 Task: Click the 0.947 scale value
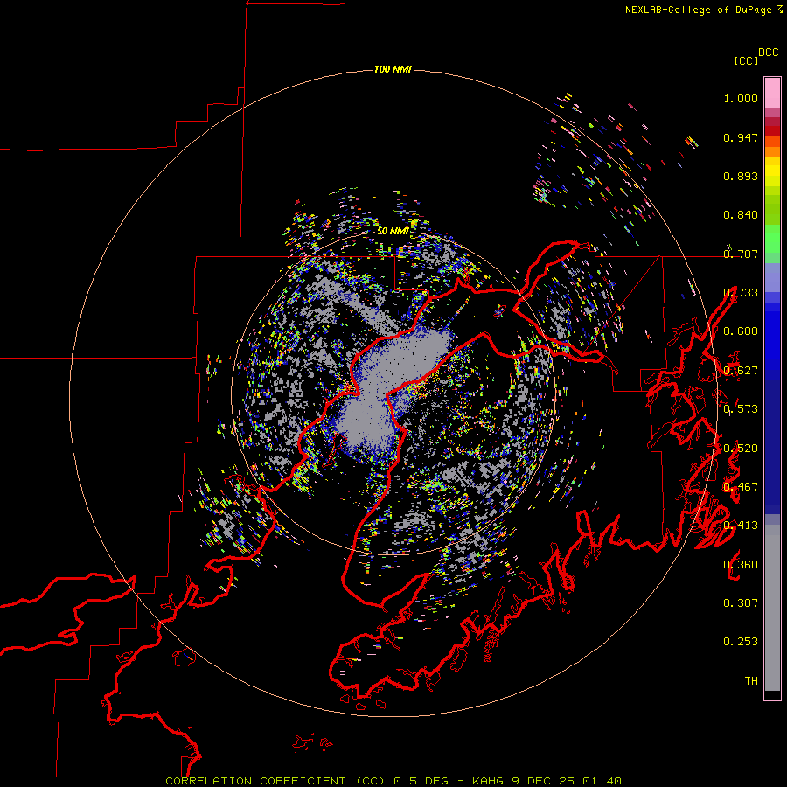pos(741,137)
